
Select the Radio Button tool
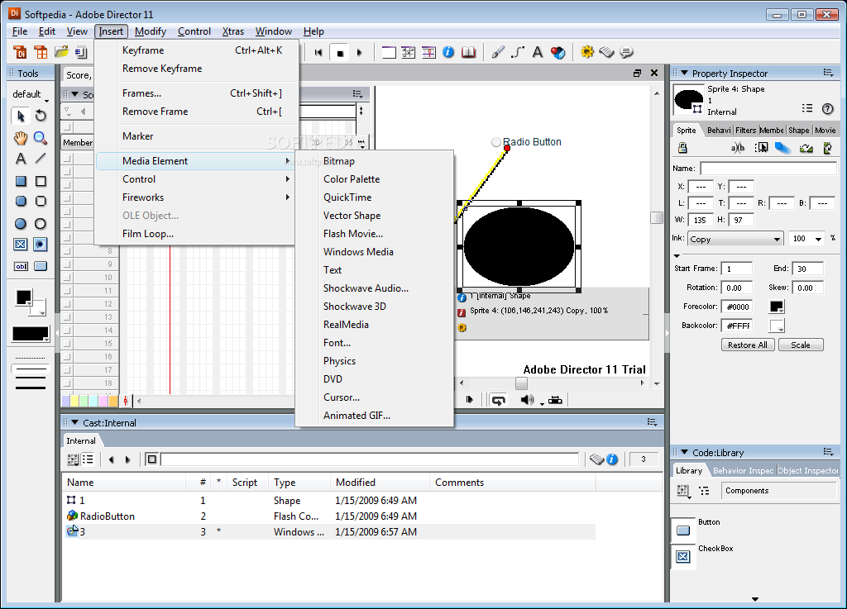[x=41, y=245]
